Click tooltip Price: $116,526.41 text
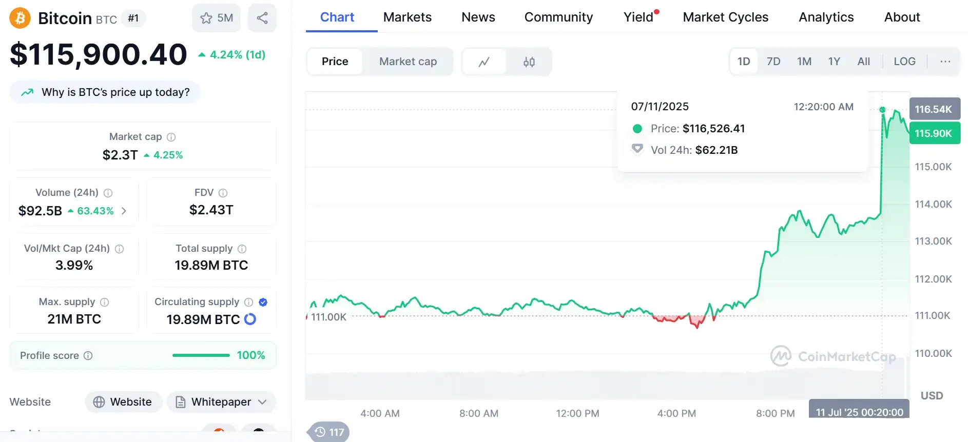The image size is (968, 442). pyautogui.click(x=698, y=129)
